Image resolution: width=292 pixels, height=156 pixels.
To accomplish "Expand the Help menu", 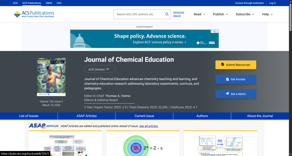I will [267, 14].
